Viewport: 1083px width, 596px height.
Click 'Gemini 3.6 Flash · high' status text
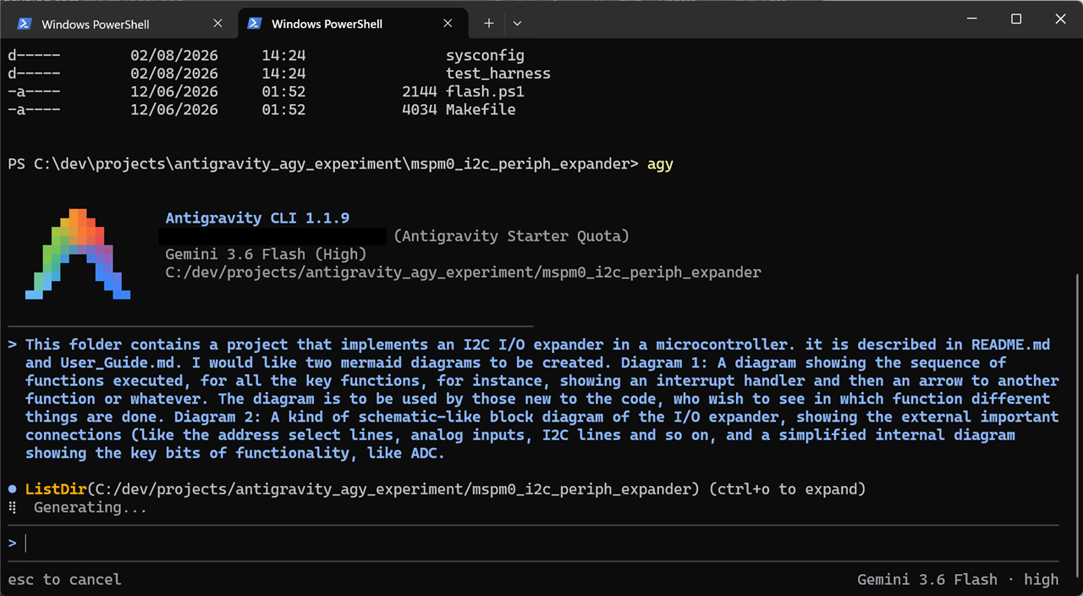(958, 580)
